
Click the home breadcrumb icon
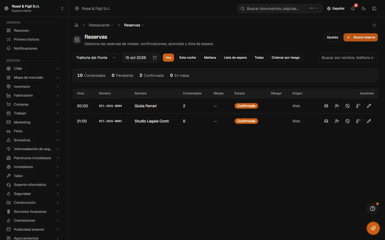click(76, 25)
